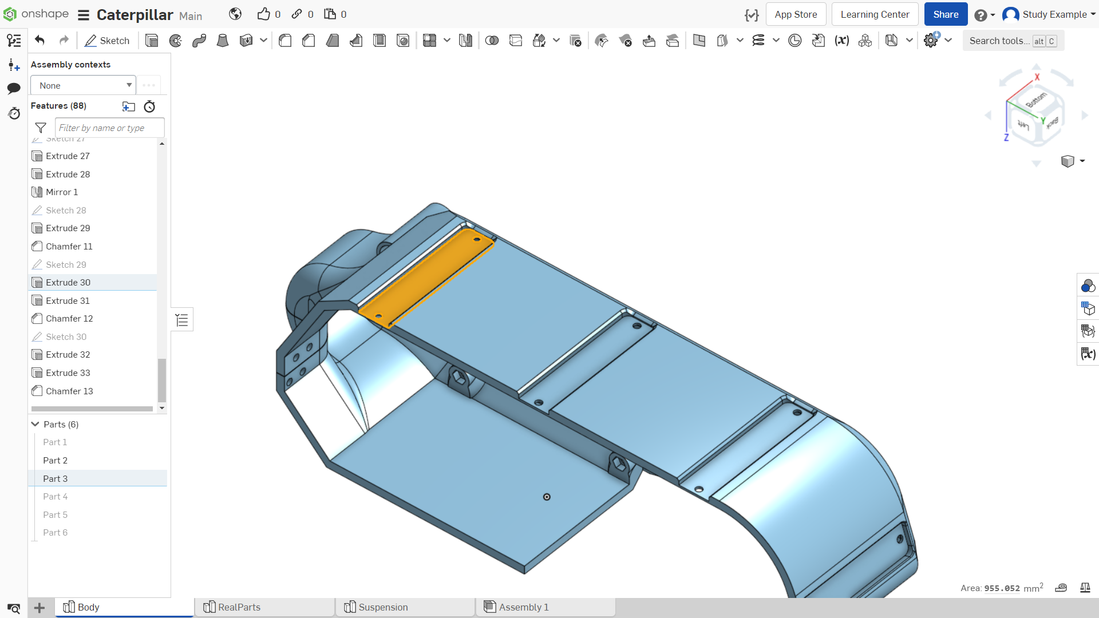Select the Transform tool

pos(539,41)
